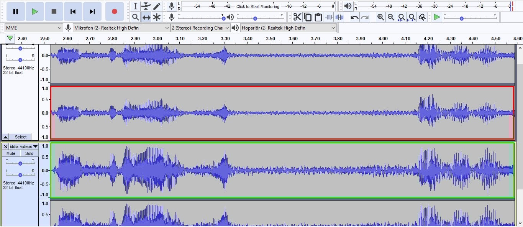Screen dimensions: 523x227
Task: Open the MME audio host dropdown
Action: point(33,28)
